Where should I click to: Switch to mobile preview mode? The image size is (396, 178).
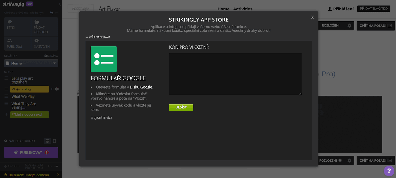tap(55, 141)
